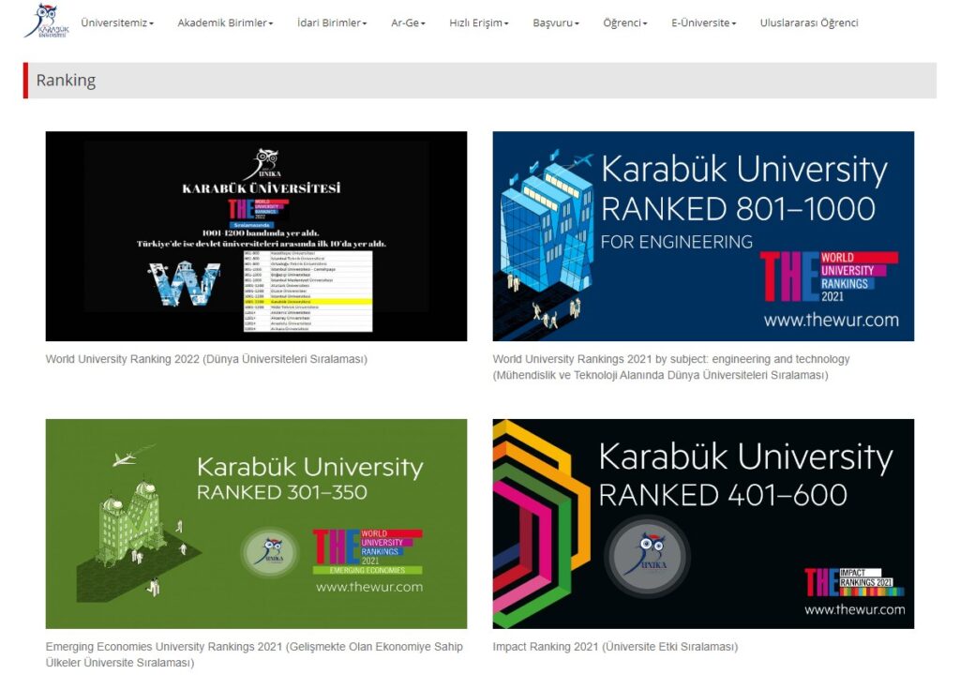
Task: Open the İdari Birimler dropdown
Action: pyautogui.click(x=332, y=22)
